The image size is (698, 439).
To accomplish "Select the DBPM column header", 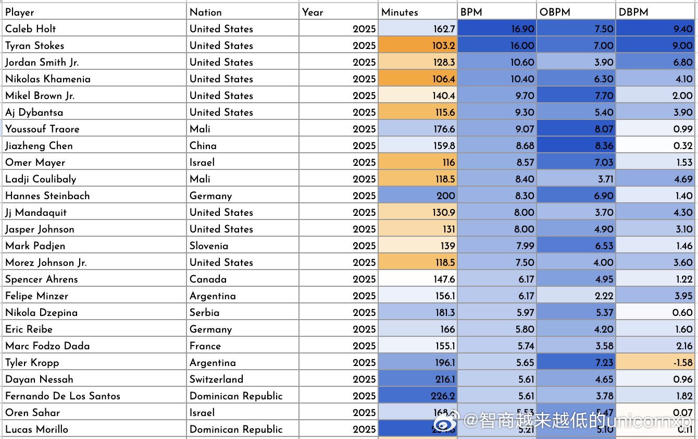I will coord(656,12).
